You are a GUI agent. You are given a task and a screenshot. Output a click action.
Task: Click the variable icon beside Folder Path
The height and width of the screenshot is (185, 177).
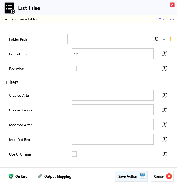pos(156,39)
